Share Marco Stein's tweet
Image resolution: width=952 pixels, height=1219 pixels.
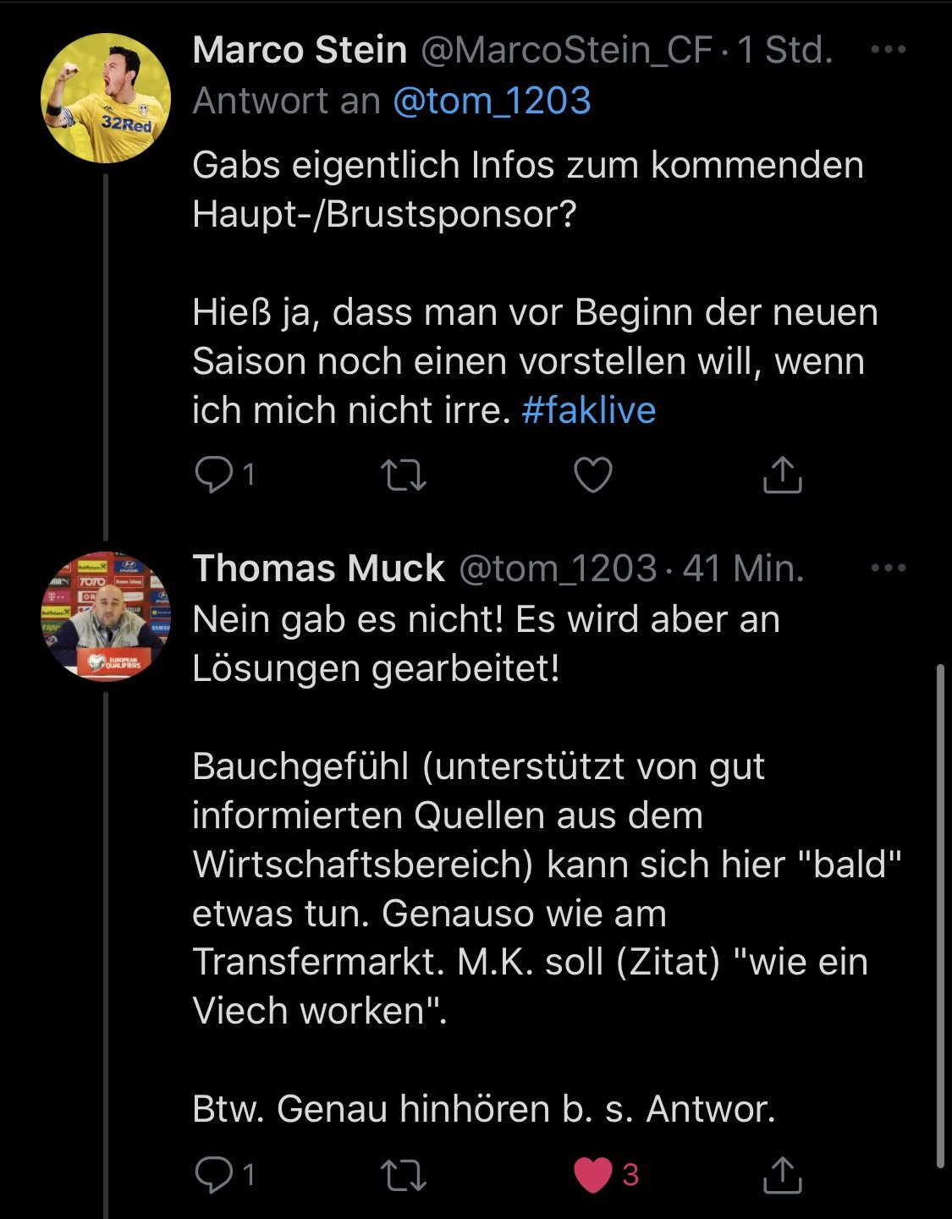[x=783, y=474]
